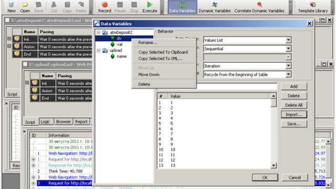Close the Data Variables dialog
The width and height of the screenshot is (336, 189).
point(309,24)
